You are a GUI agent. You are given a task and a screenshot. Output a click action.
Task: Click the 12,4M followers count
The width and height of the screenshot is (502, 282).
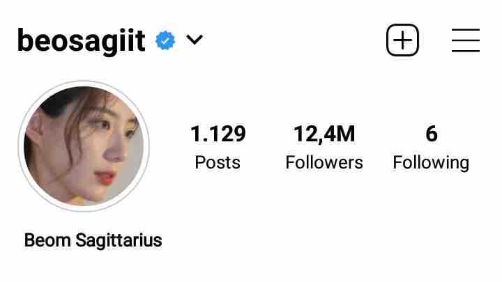(324, 134)
